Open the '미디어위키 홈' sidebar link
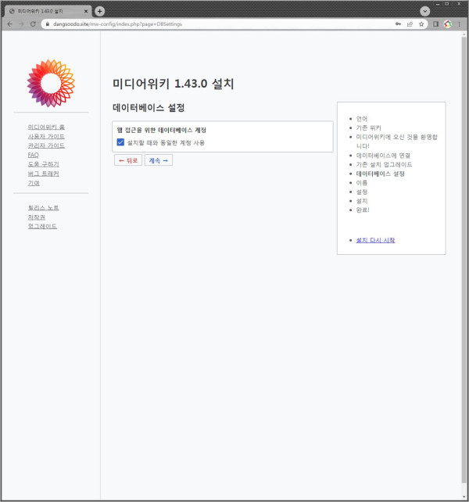469x502 pixels. (46, 127)
